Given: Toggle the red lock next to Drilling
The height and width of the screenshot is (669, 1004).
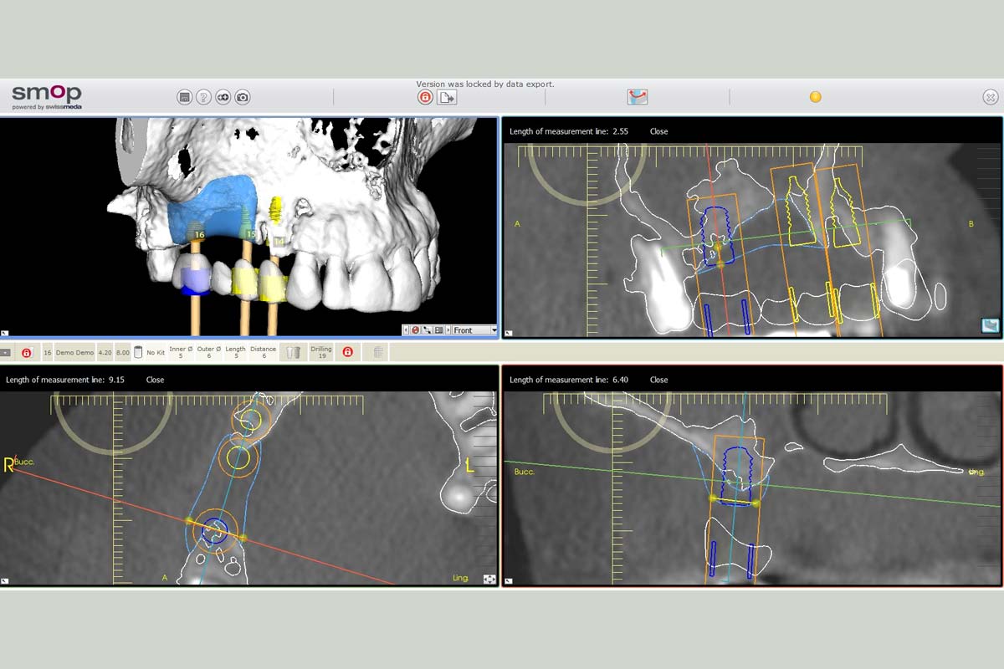Looking at the screenshot, I should pos(347,353).
